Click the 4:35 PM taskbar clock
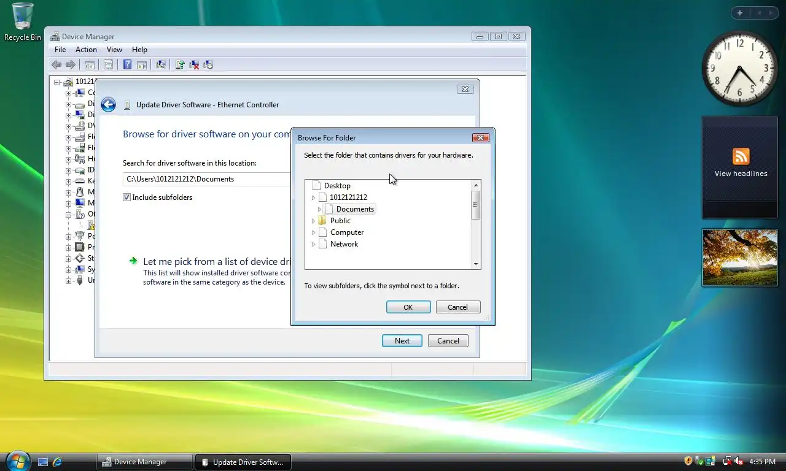This screenshot has height=471, width=786. click(763, 462)
